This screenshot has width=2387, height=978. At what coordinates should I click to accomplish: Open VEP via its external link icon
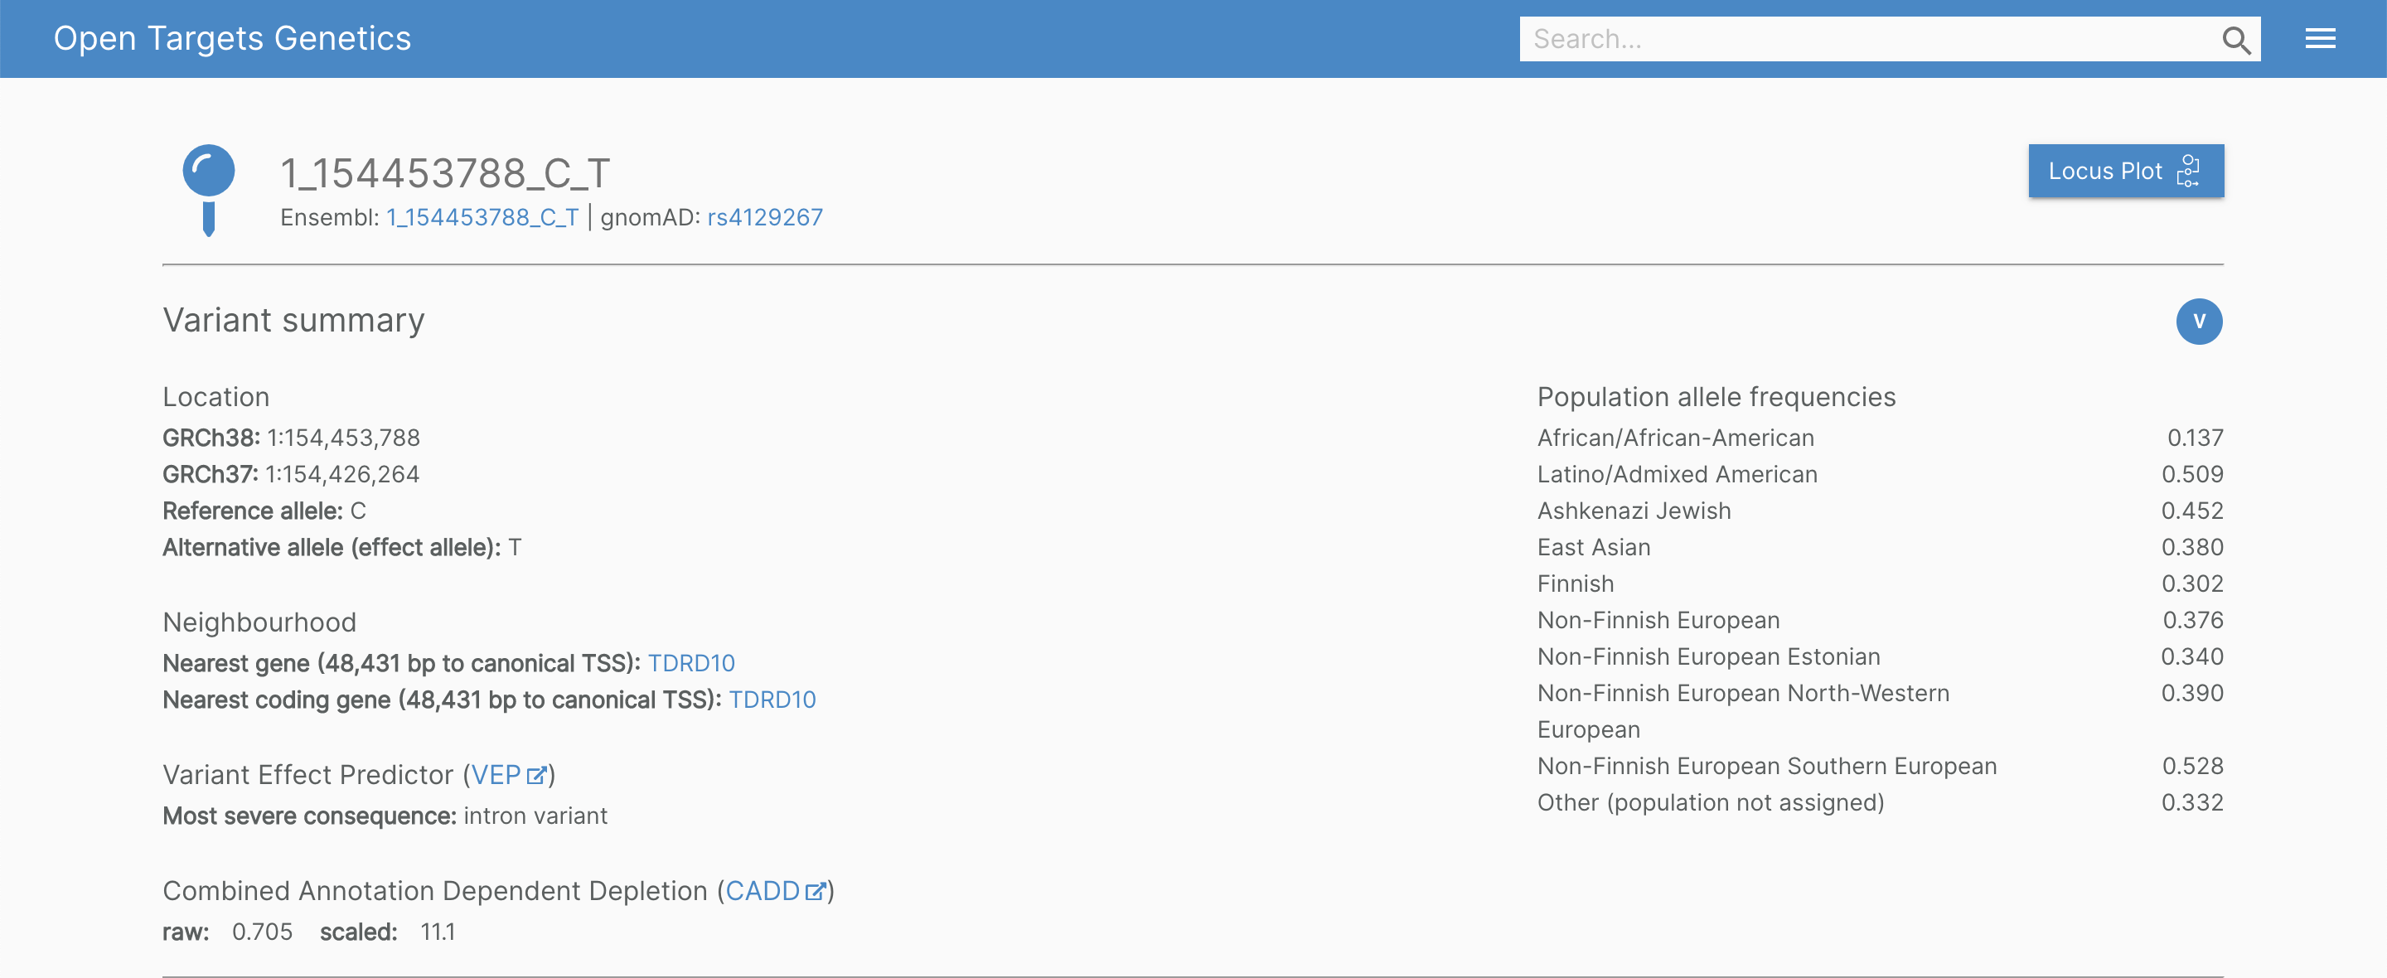(537, 775)
